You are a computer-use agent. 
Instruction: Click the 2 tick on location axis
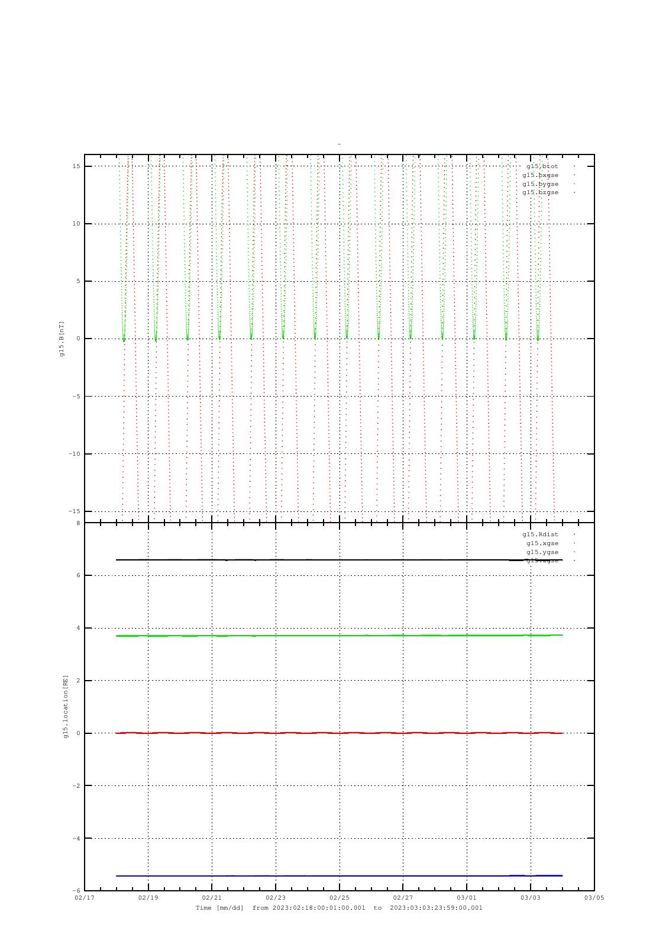tap(78, 681)
